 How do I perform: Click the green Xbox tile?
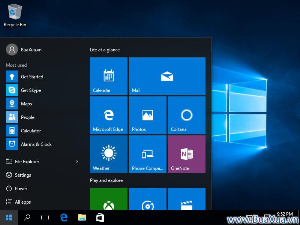[x=109, y=199]
